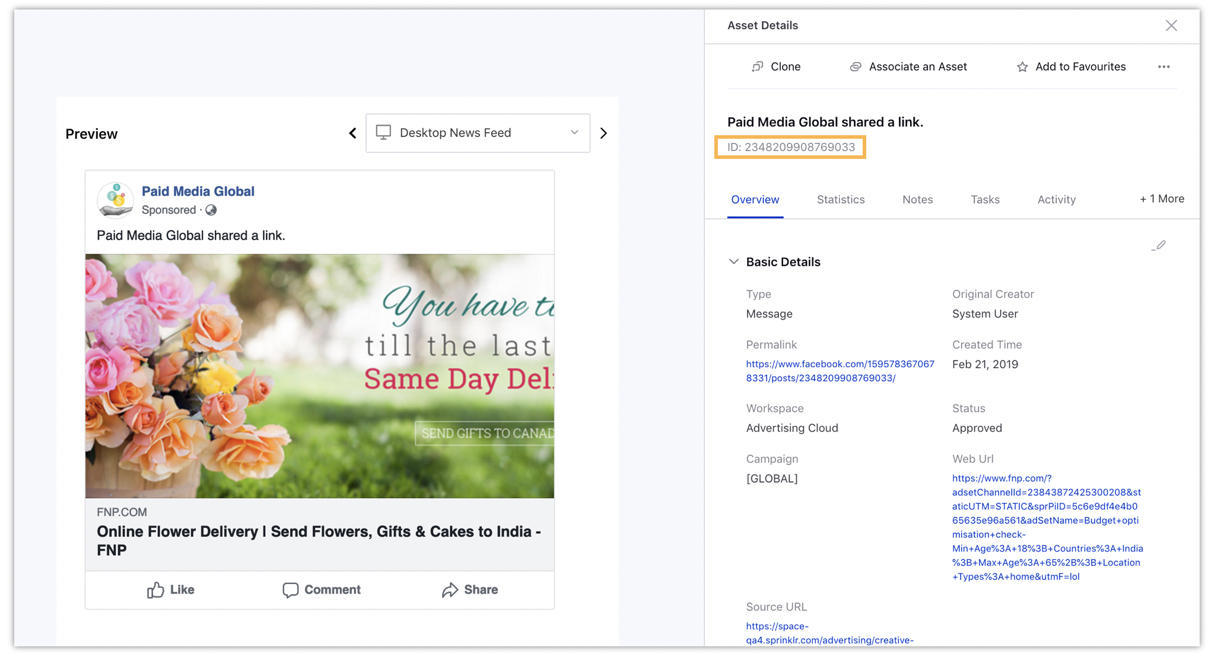Switch to the Overview tab
The height and width of the screenshot is (657, 1208).
(755, 199)
